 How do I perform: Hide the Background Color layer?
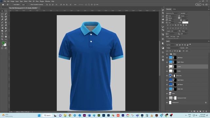[167, 98]
